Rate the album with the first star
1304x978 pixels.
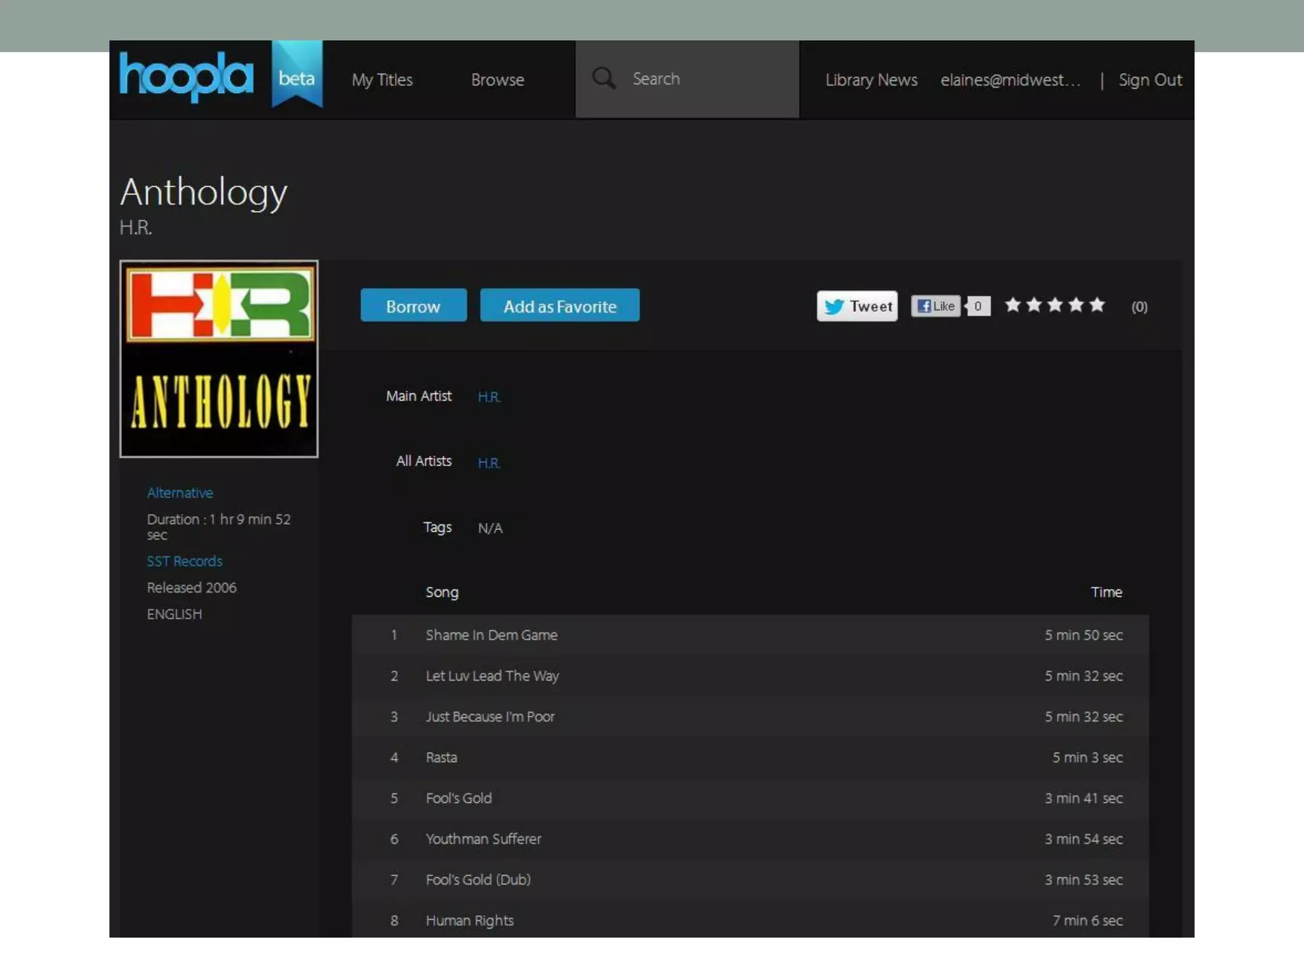(1012, 305)
